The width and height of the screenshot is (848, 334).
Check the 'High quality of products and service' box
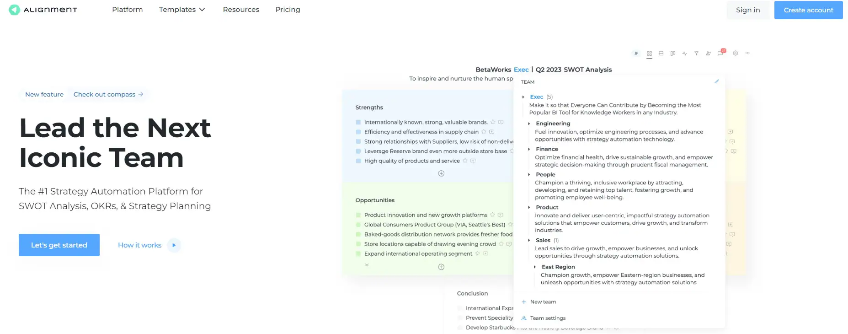[x=358, y=161]
